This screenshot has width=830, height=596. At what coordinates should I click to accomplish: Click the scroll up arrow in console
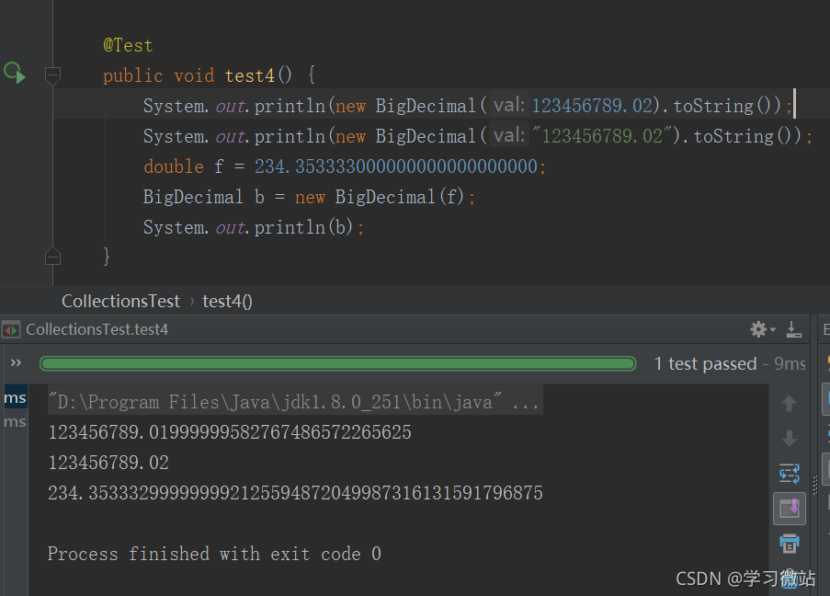790,404
